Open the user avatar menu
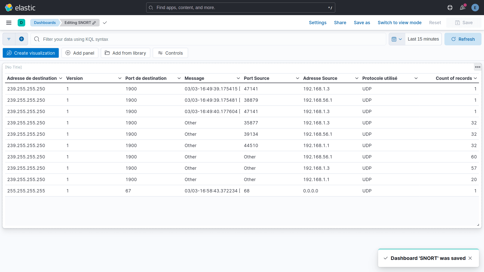The image size is (484, 272). [x=475, y=8]
